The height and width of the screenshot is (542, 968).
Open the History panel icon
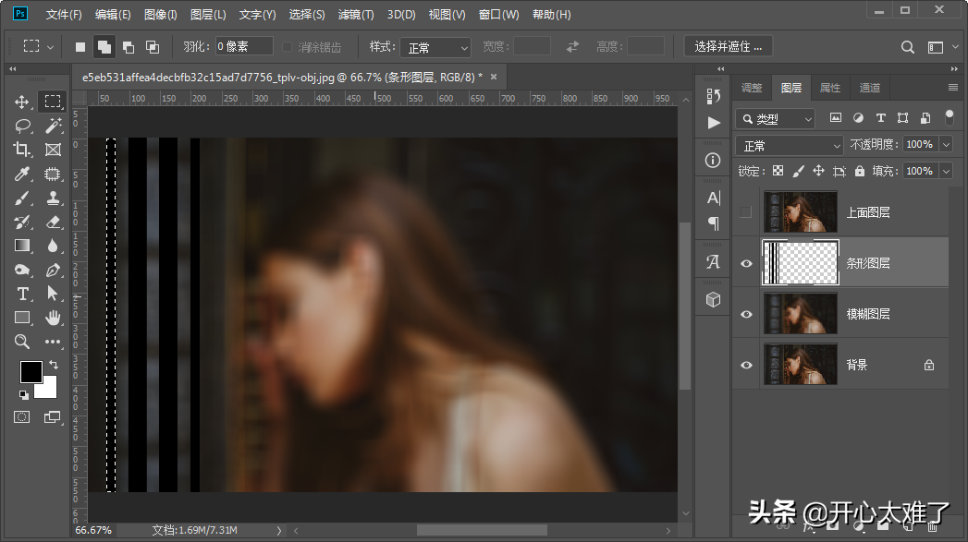click(713, 96)
